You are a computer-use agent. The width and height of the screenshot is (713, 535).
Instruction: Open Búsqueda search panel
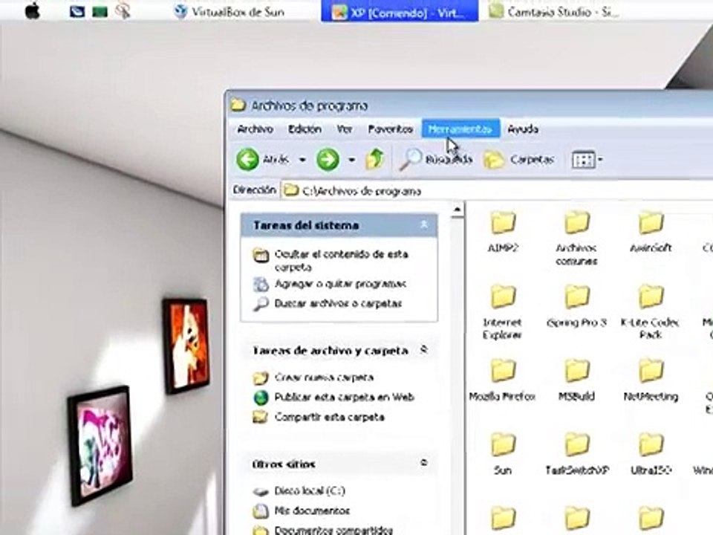[436, 159]
